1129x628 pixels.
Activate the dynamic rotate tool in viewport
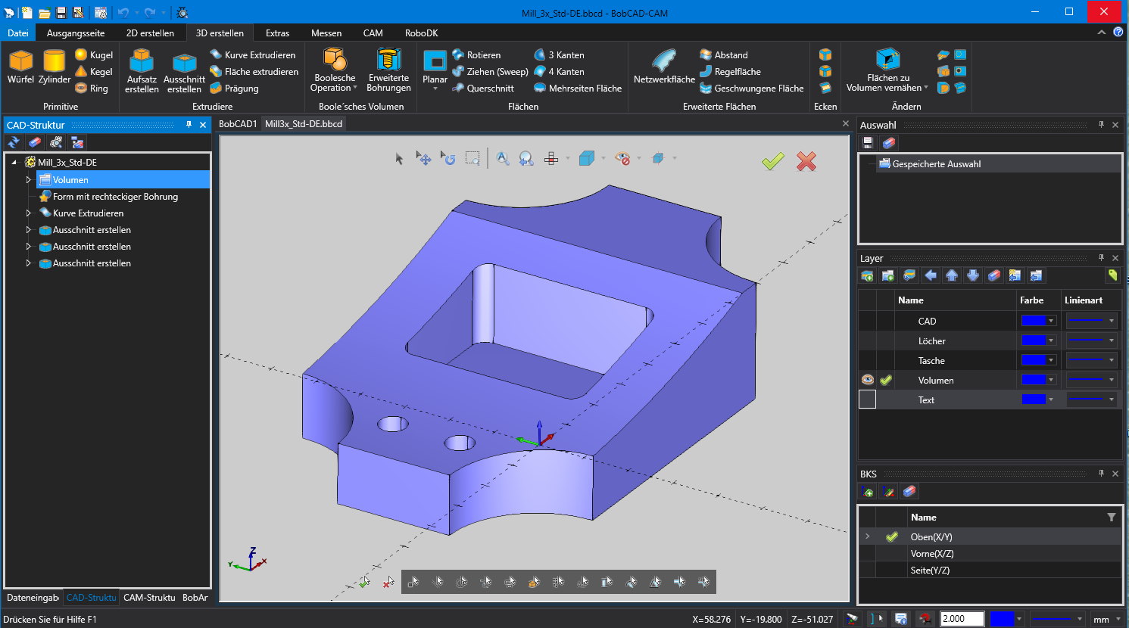[x=449, y=158]
